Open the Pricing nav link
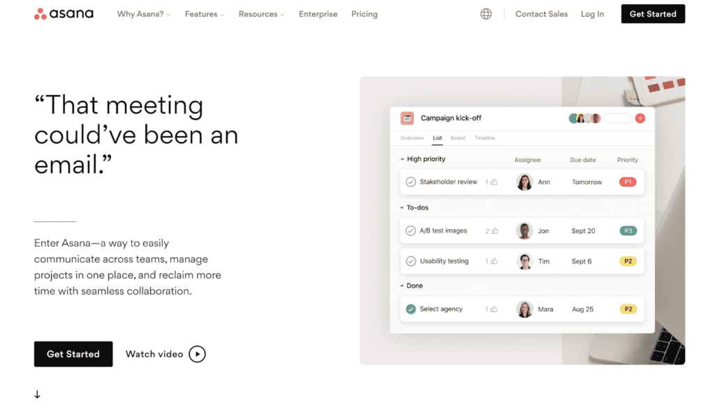 point(364,14)
